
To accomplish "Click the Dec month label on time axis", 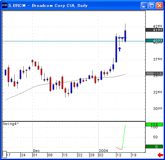I will [x=36, y=151].
